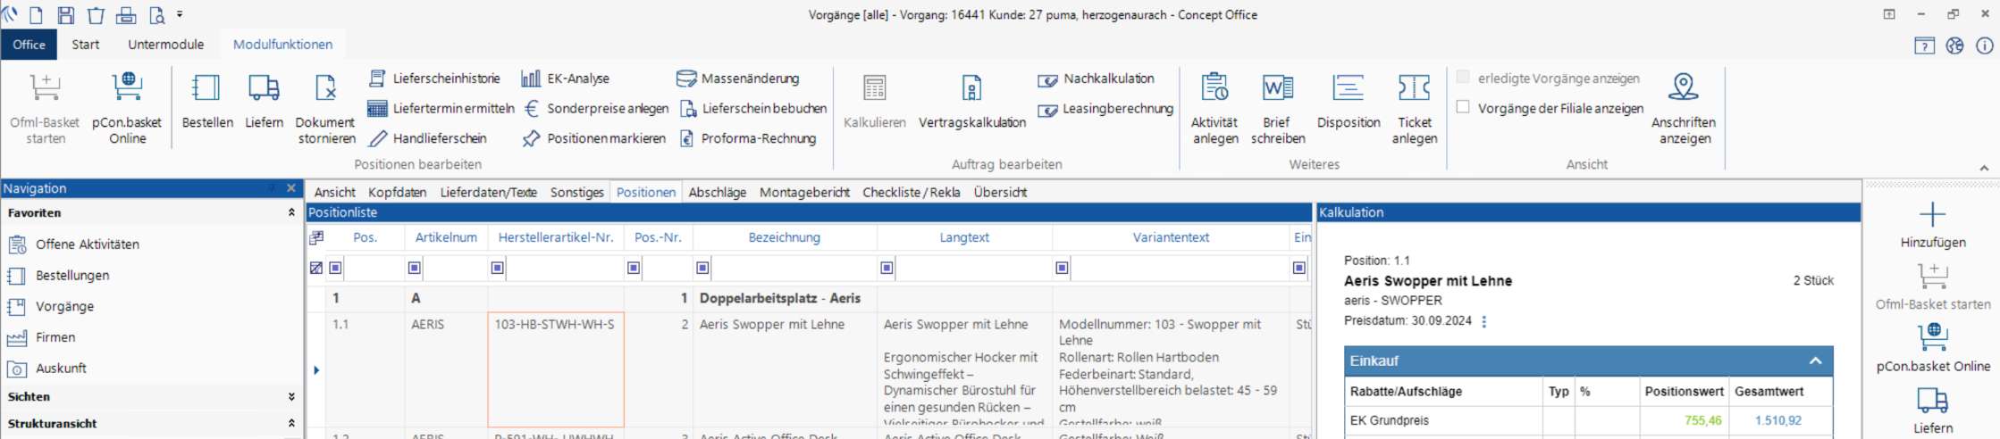The image size is (2000, 439).
Task: Open the Start ribbon tab
Action: 86,45
